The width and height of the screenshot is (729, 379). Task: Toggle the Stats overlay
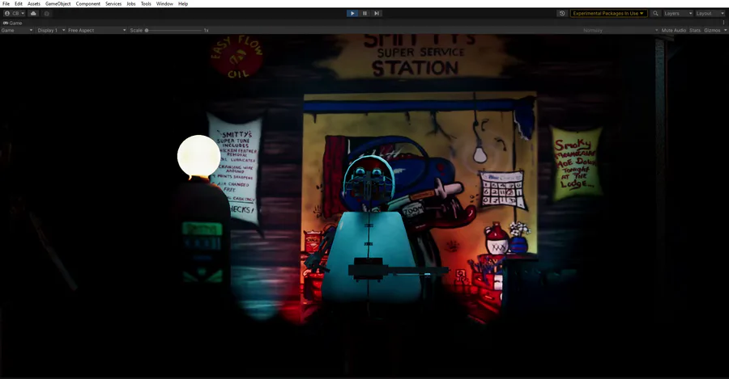[x=695, y=30]
